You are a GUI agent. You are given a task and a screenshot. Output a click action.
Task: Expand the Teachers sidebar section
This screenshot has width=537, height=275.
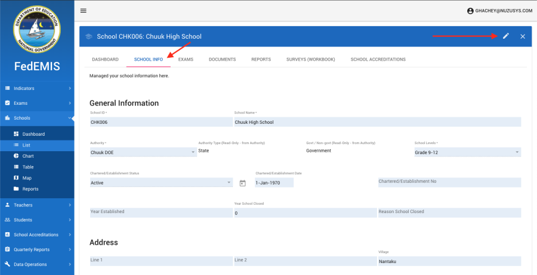pyautogui.click(x=37, y=205)
